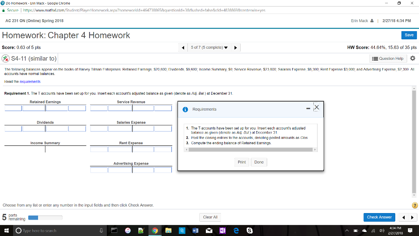Click the browser address URL bar
Image resolution: width=419 pixels, height=236 pixels.
[144, 10]
